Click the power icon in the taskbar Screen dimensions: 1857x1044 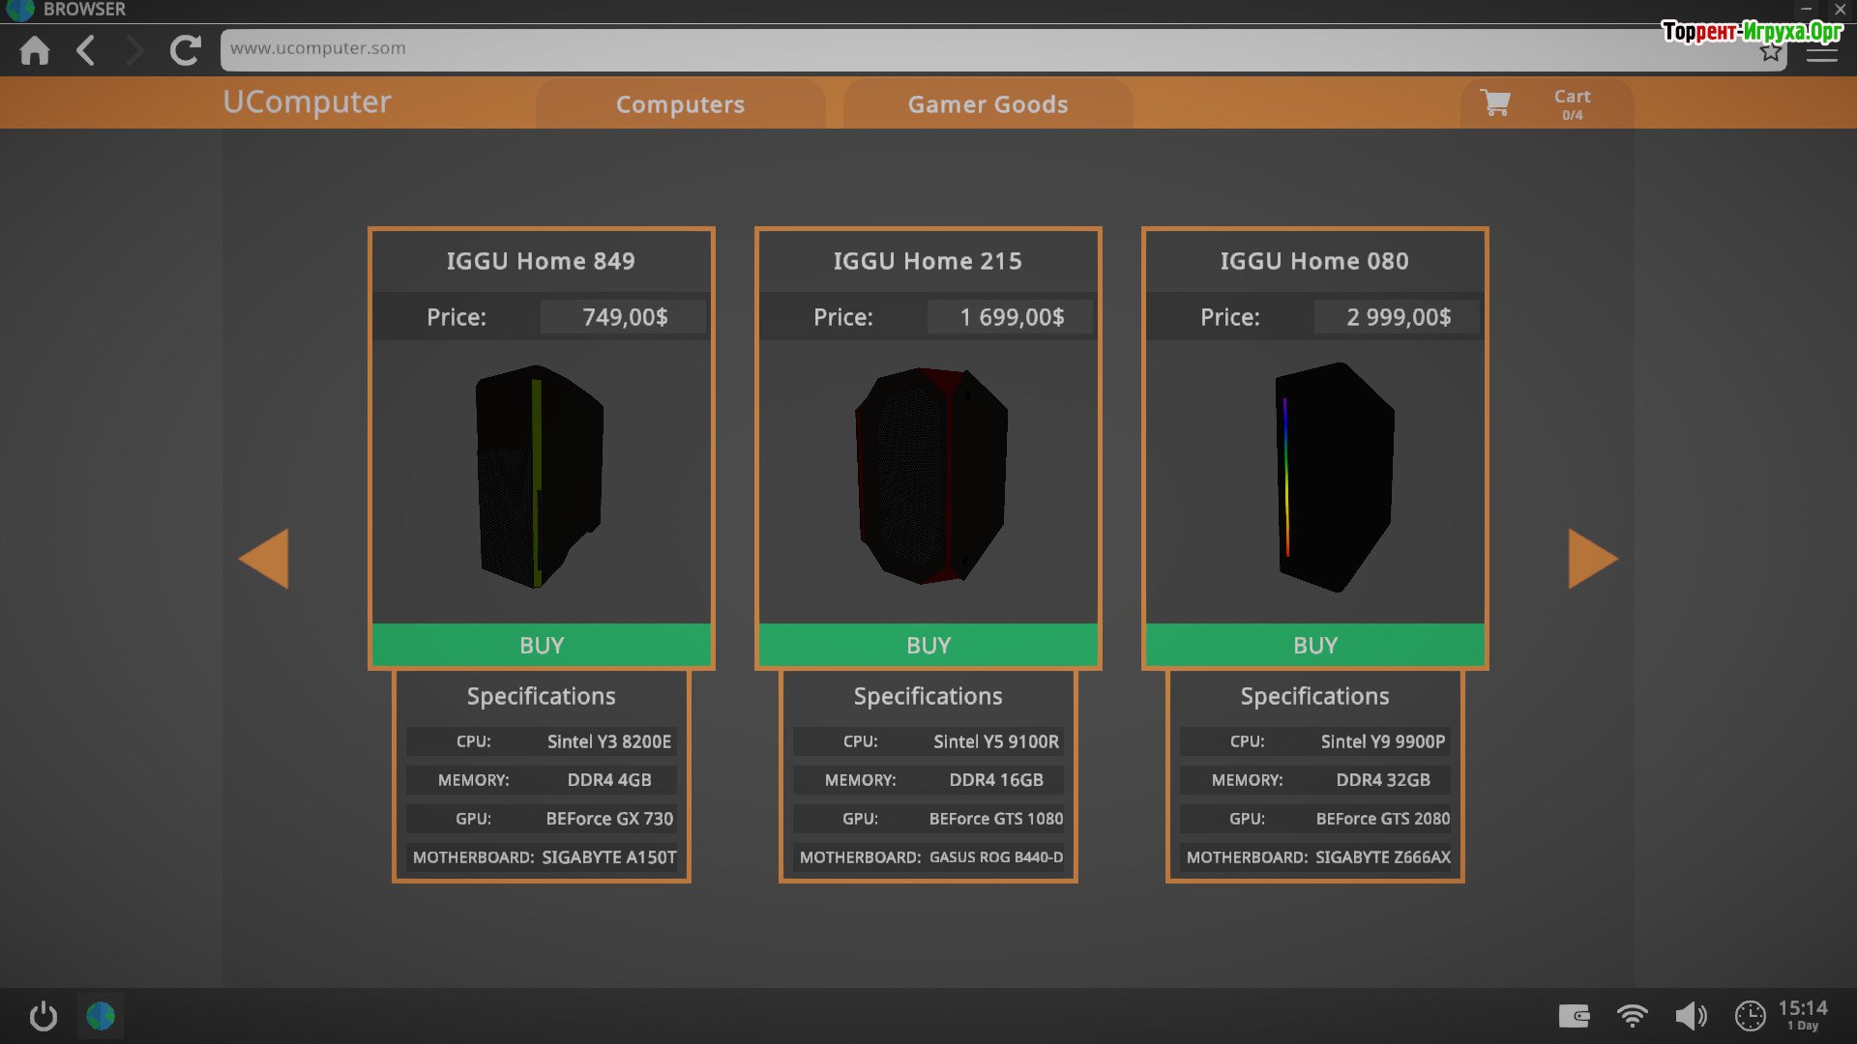44,1016
